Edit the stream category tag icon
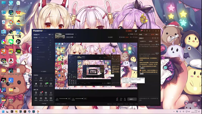The height and width of the screenshot is (114, 202). pyautogui.click(x=75, y=37)
